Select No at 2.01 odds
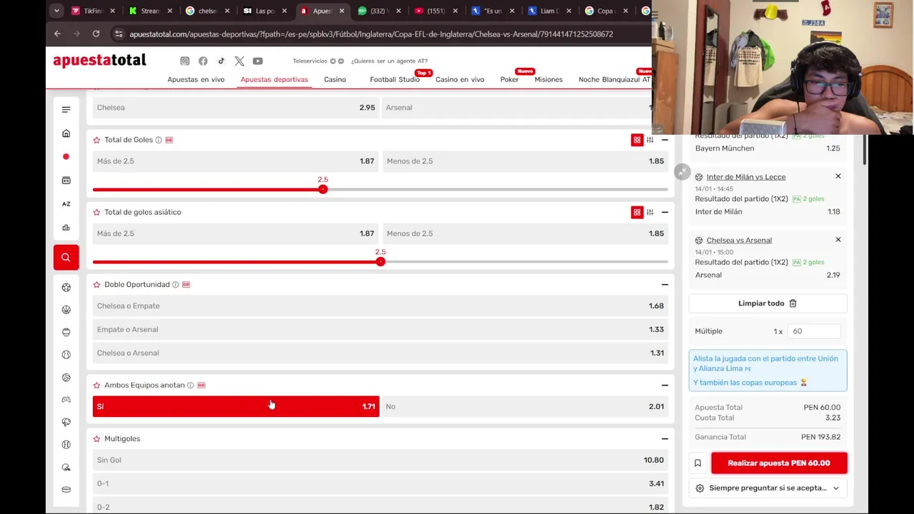The width and height of the screenshot is (914, 514). point(525,406)
